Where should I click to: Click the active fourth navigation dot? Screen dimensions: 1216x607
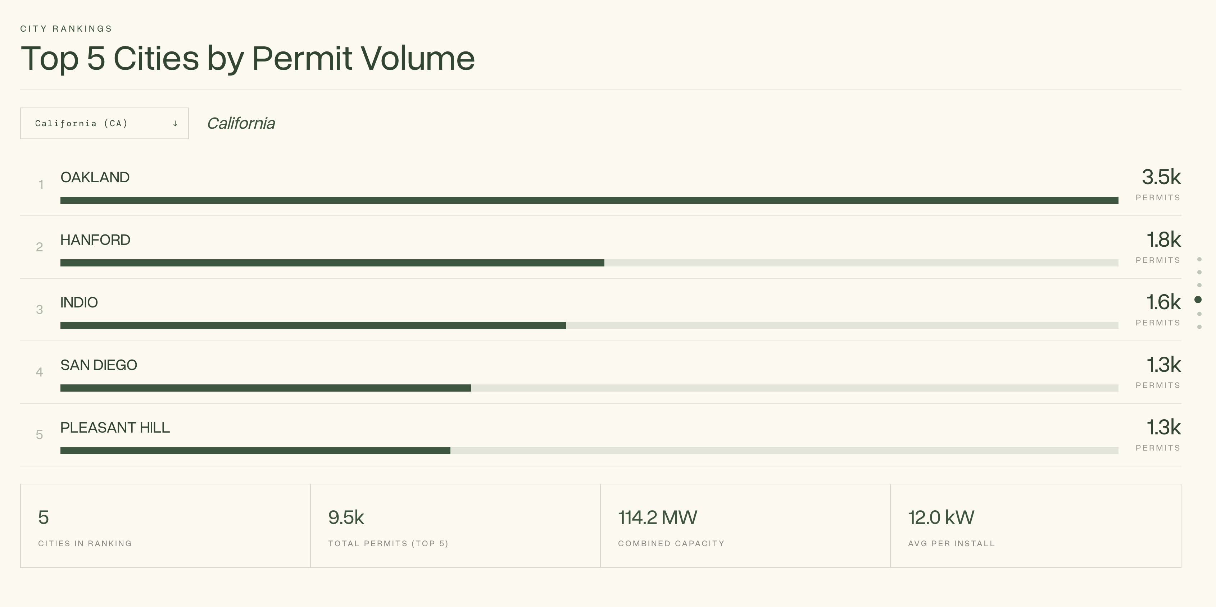click(1198, 300)
